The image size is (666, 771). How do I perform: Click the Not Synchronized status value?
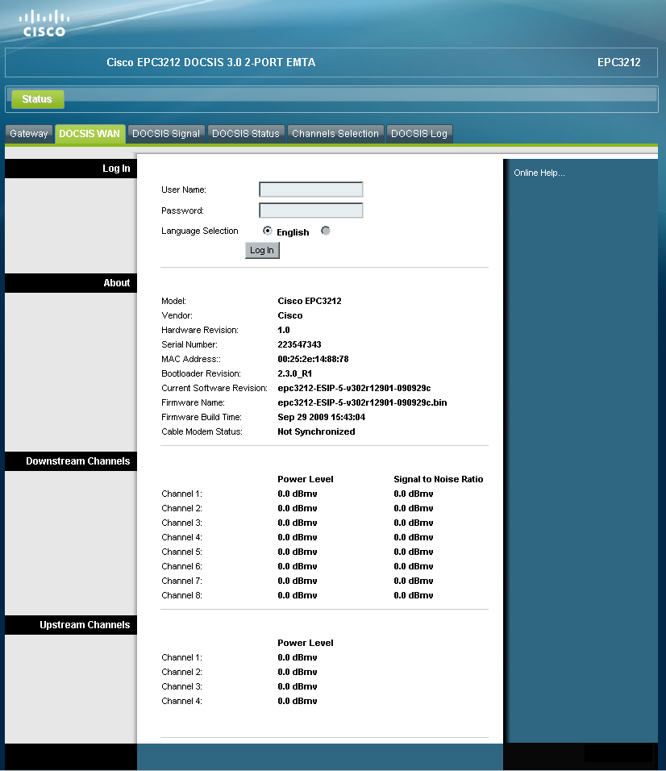coord(316,431)
